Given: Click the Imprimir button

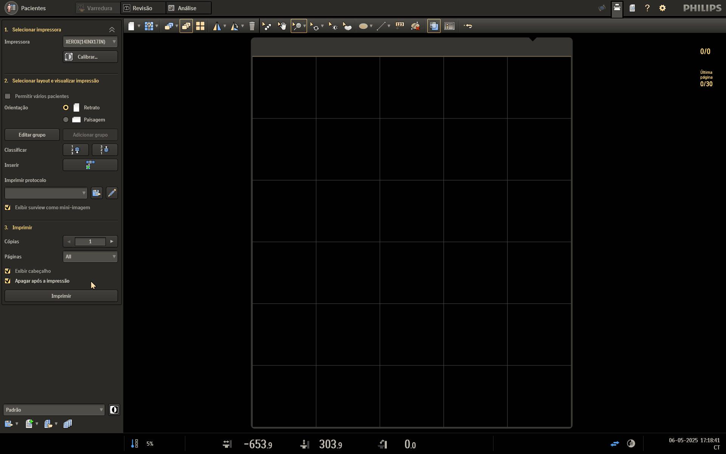Looking at the screenshot, I should point(61,296).
